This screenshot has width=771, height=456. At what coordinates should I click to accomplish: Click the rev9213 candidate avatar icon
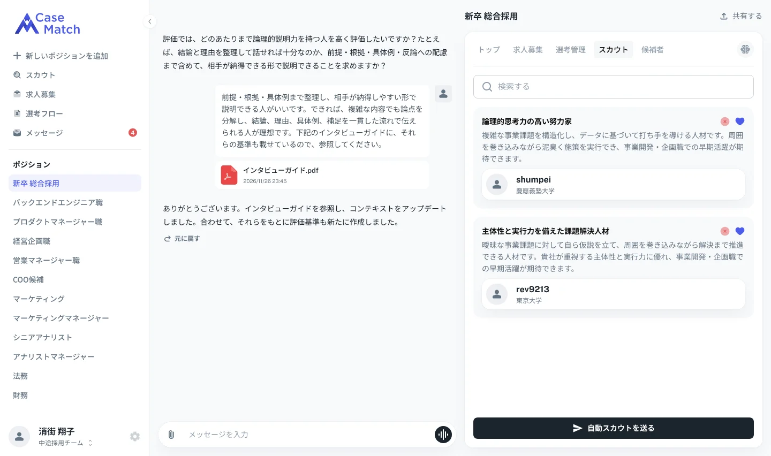497,294
